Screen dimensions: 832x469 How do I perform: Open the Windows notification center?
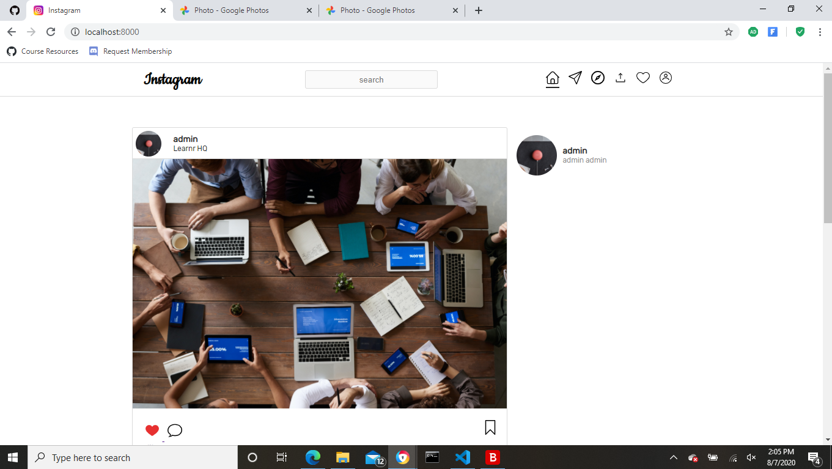(814, 457)
